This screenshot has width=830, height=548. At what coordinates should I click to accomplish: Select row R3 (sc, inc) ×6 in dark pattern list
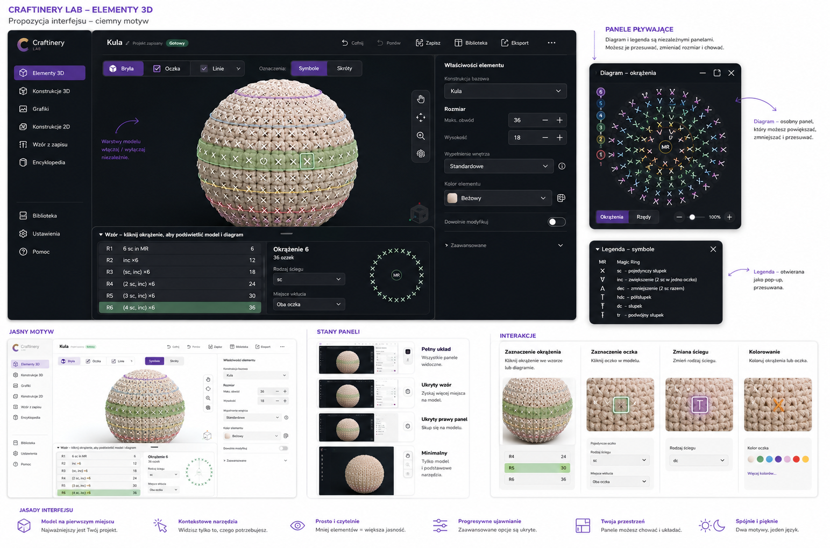[x=180, y=272]
